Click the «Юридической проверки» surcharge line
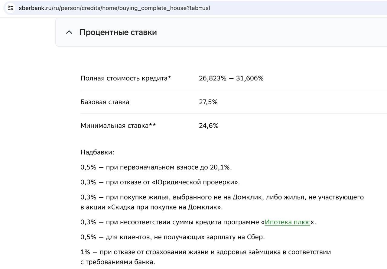 (160, 182)
